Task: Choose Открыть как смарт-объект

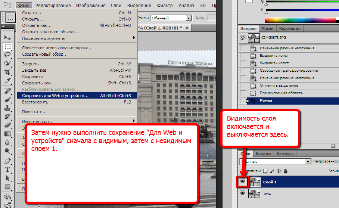Action: tap(77, 32)
